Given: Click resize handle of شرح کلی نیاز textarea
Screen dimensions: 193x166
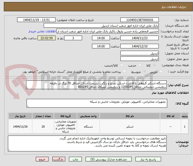Looking at the screenshot, I should coord(27,88).
